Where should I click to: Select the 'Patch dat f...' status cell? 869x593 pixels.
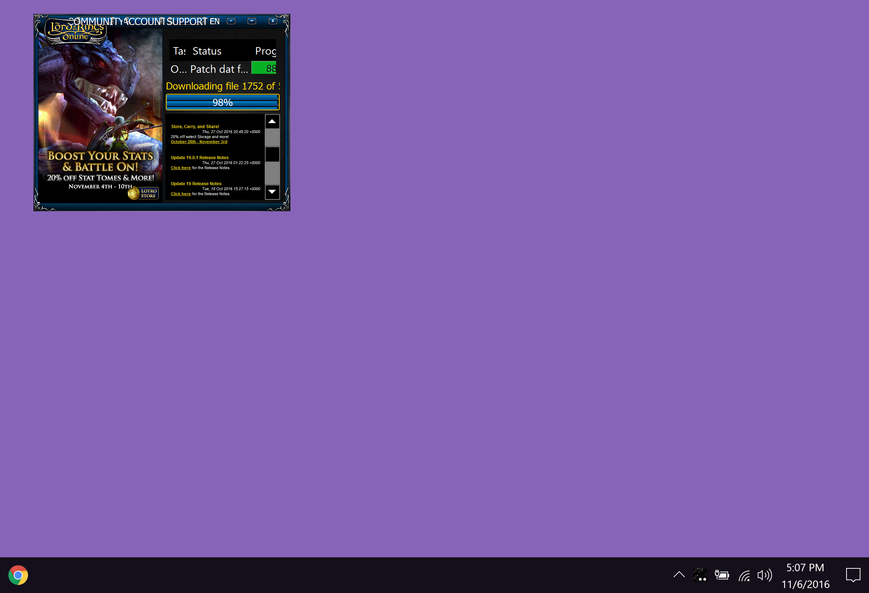coord(219,69)
